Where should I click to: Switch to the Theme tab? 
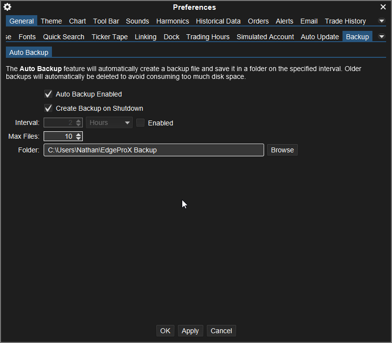coord(51,21)
